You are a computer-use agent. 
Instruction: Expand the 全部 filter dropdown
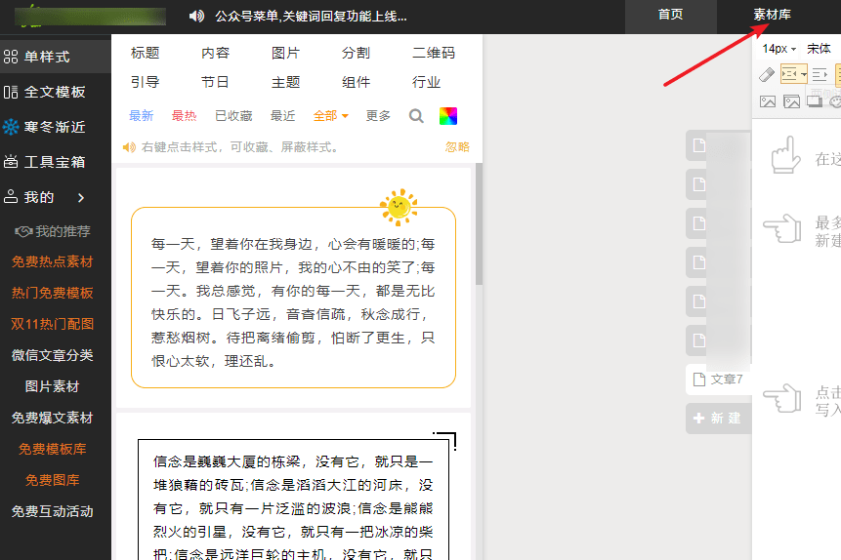330,116
